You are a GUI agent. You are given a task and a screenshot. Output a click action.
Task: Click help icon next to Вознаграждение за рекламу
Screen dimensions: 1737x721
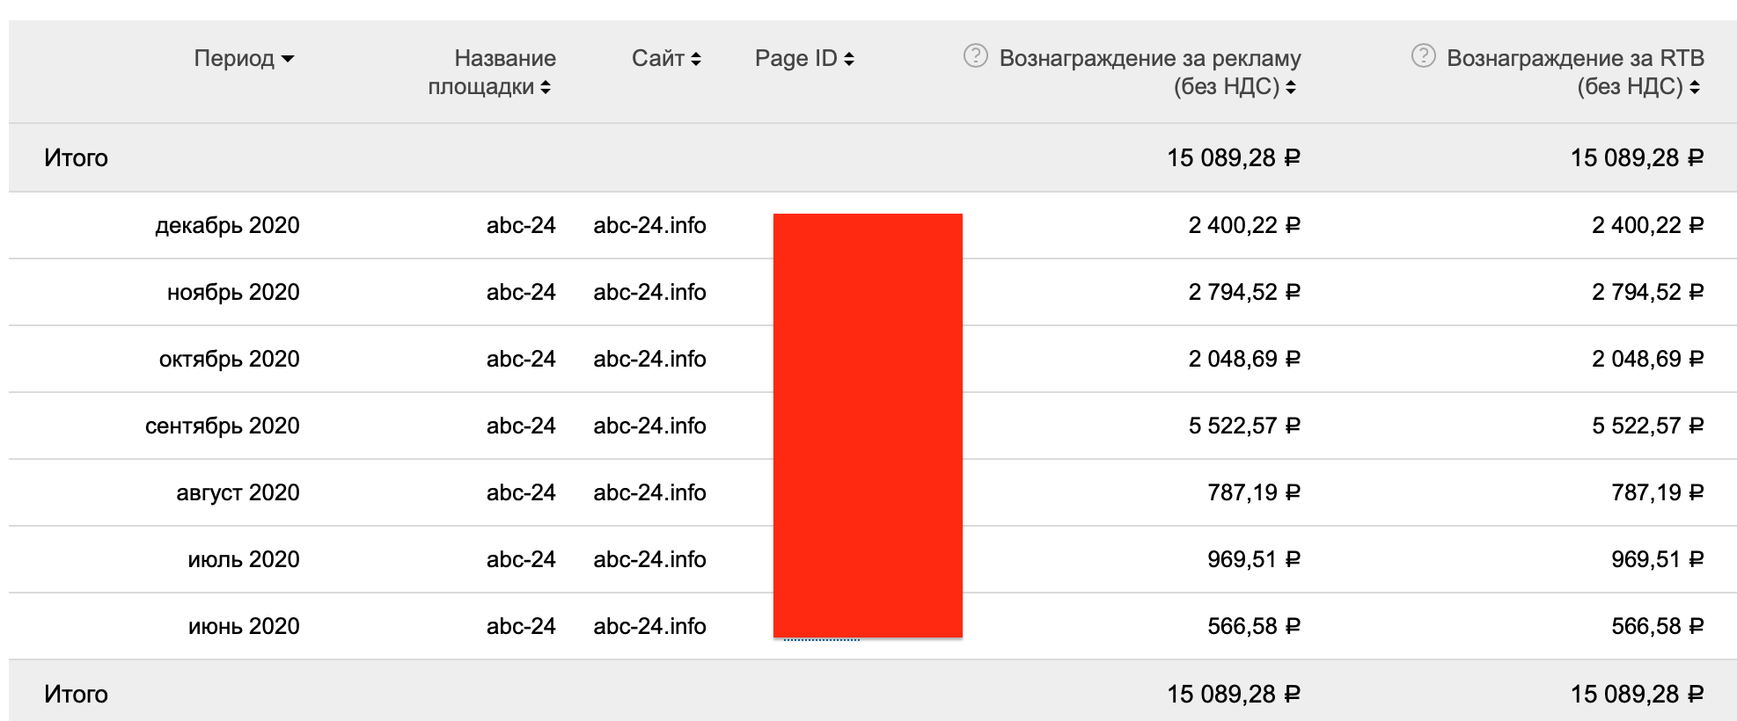click(x=975, y=56)
